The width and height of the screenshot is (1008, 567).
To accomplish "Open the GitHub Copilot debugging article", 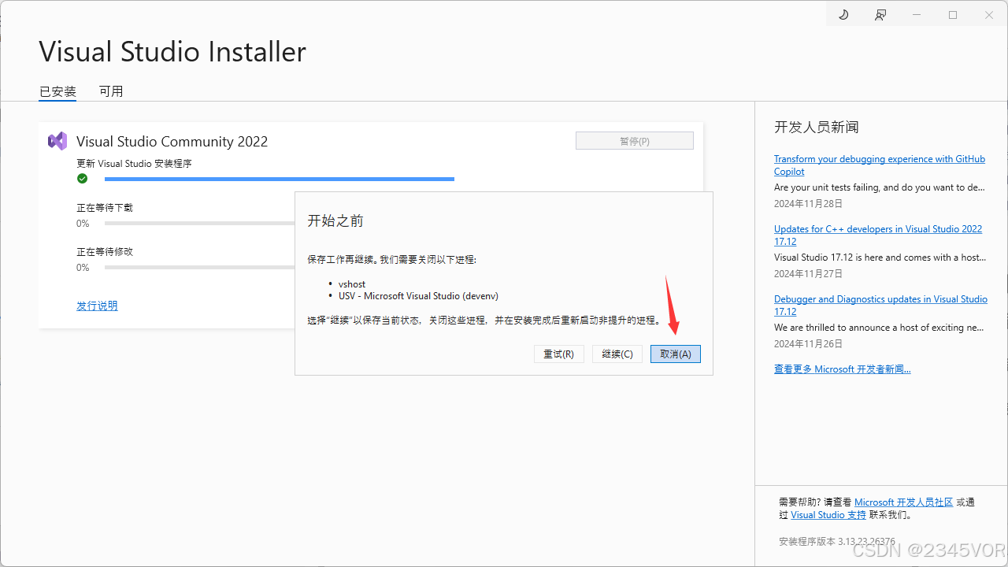I will pyautogui.click(x=879, y=165).
